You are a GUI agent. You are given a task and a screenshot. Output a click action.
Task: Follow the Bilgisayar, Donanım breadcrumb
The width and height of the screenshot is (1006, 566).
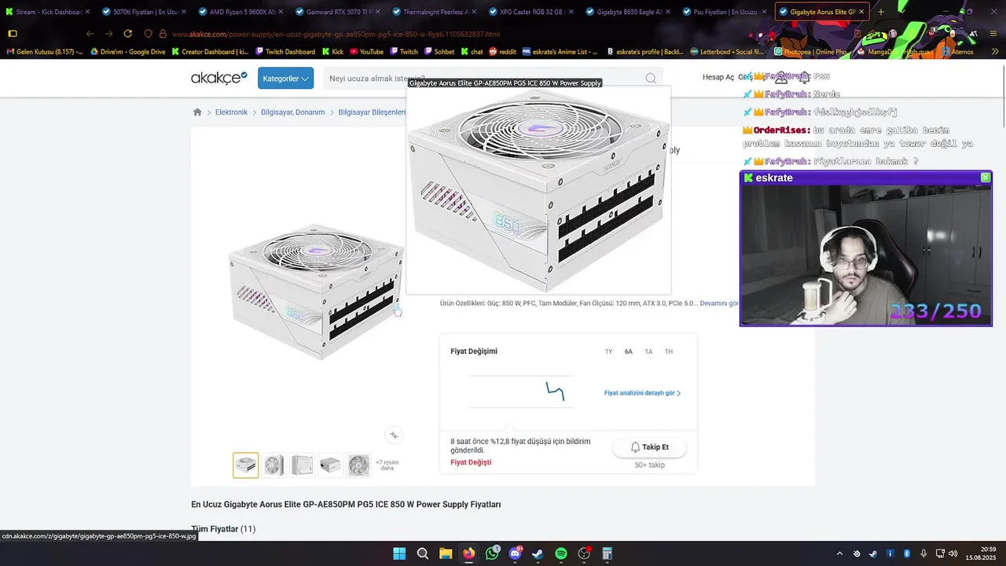pos(292,112)
